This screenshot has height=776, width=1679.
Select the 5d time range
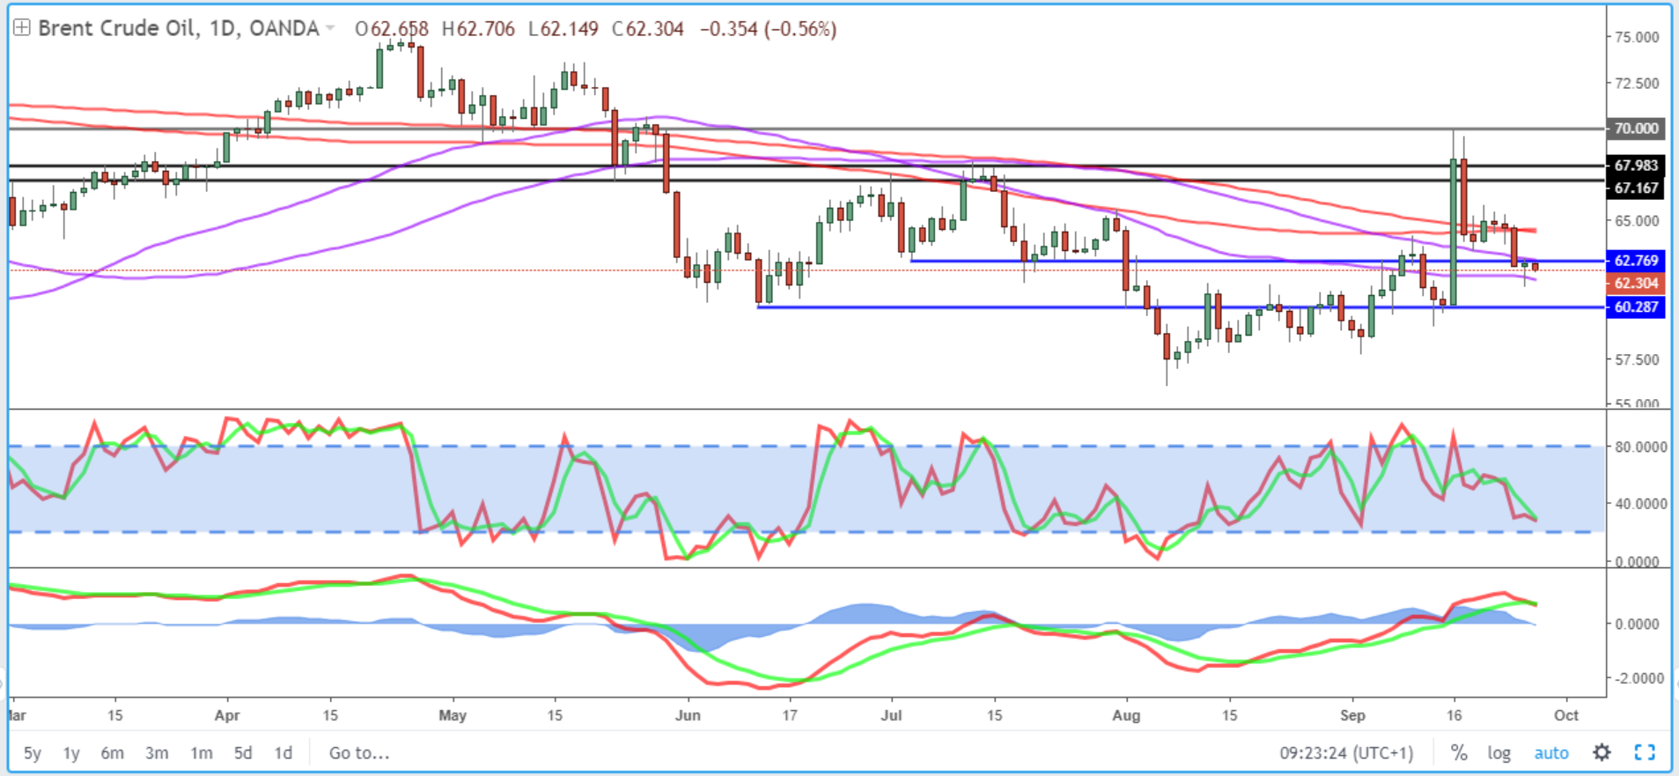pyautogui.click(x=243, y=753)
